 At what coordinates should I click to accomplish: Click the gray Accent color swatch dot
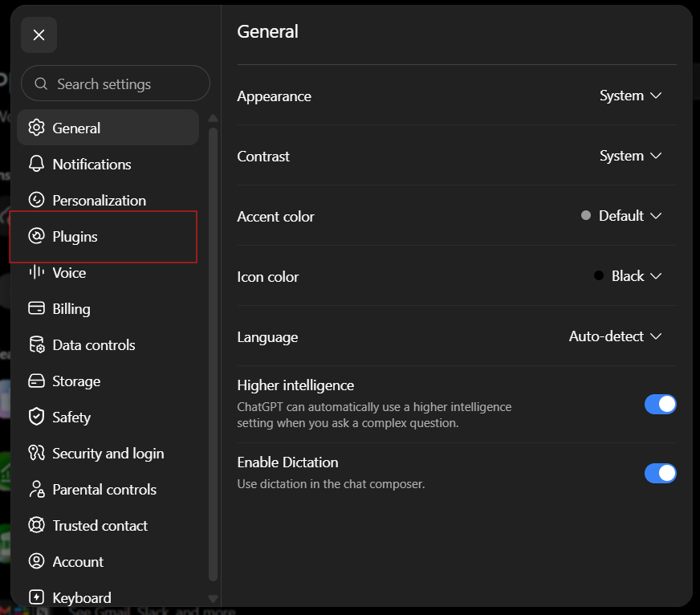click(586, 216)
